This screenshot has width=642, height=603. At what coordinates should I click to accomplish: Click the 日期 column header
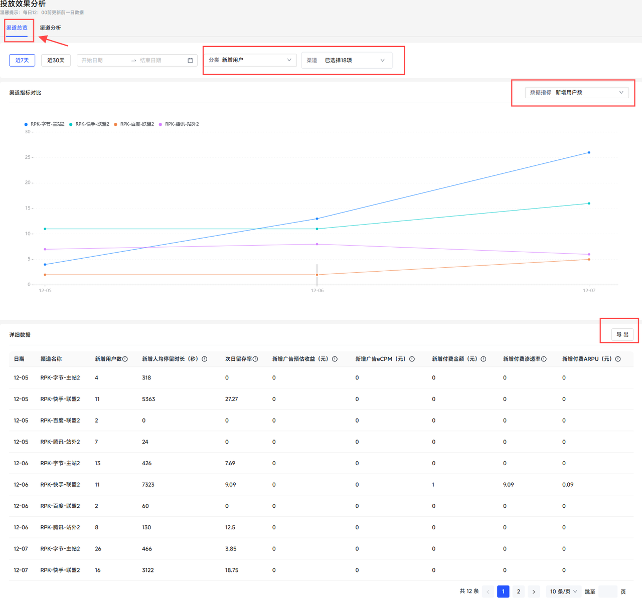coord(19,359)
